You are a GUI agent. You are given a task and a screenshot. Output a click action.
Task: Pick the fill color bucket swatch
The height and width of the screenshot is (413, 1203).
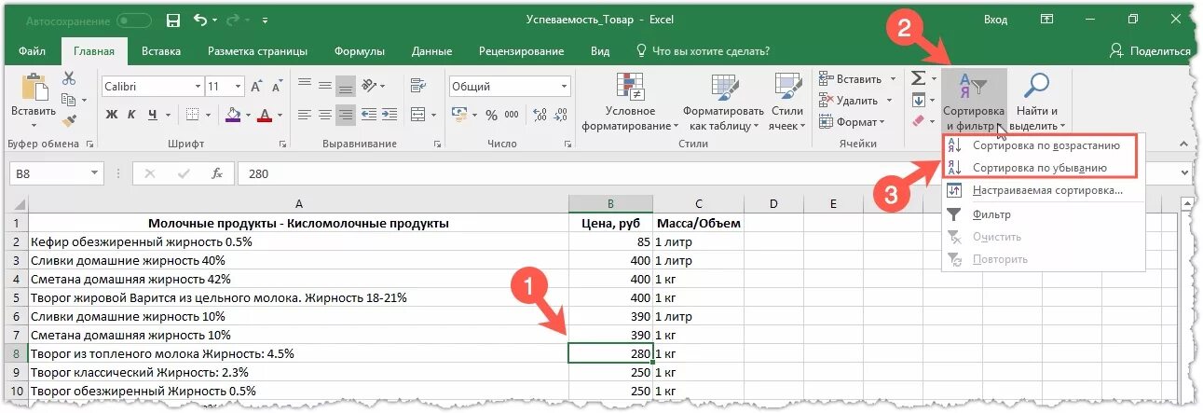233,115
